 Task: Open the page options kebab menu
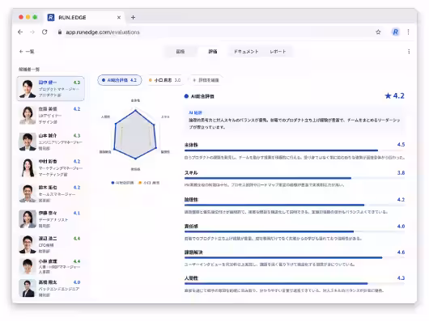[x=409, y=52]
